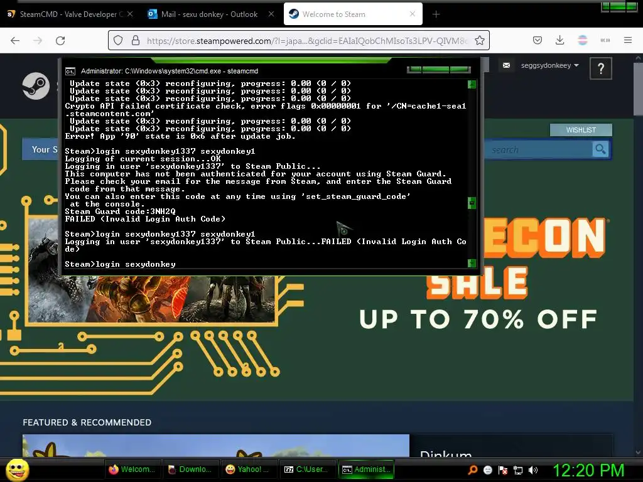
Task: Close the Outlook Mail tab
Action: point(271,14)
